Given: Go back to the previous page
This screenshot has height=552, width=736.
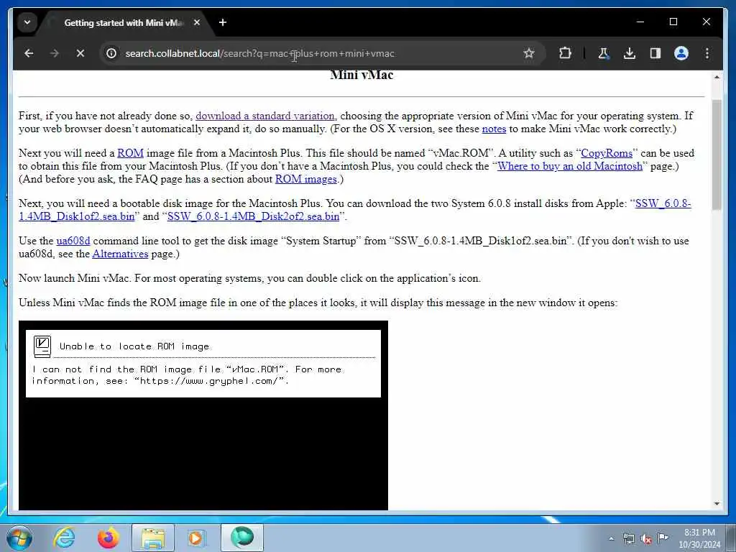Looking at the screenshot, I should pyautogui.click(x=29, y=53).
